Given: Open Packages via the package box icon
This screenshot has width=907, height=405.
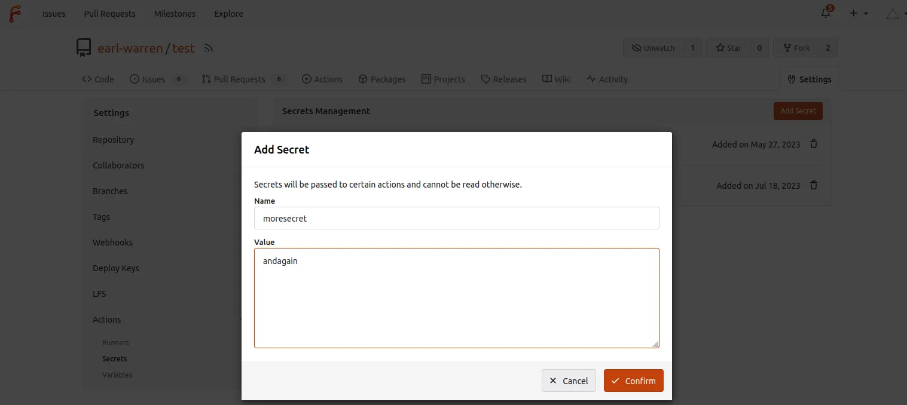Looking at the screenshot, I should (362, 78).
